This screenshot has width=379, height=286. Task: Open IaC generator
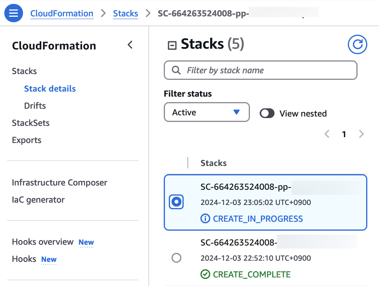pos(38,200)
